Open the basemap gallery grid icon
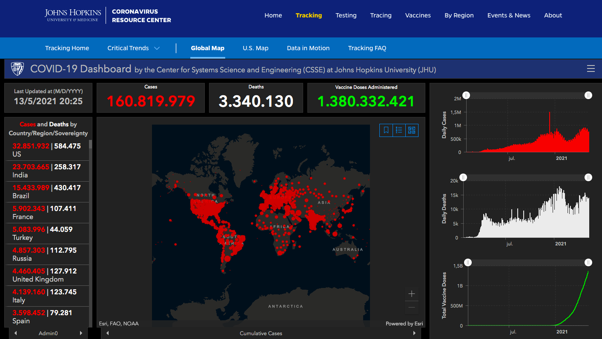The image size is (602, 339). point(412,130)
